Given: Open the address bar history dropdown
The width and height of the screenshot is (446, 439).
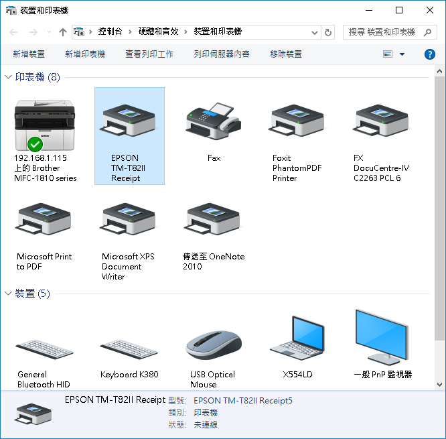Looking at the screenshot, I should pos(315,32).
